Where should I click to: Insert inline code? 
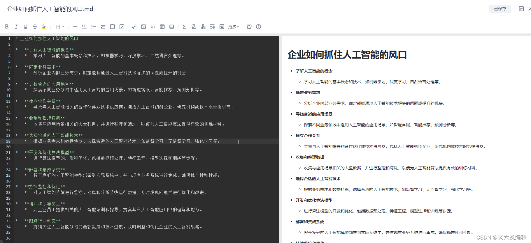pyautogui.click(x=153, y=27)
